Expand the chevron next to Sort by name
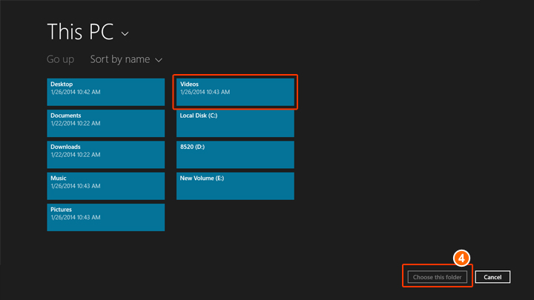The width and height of the screenshot is (534, 300). [x=159, y=60]
